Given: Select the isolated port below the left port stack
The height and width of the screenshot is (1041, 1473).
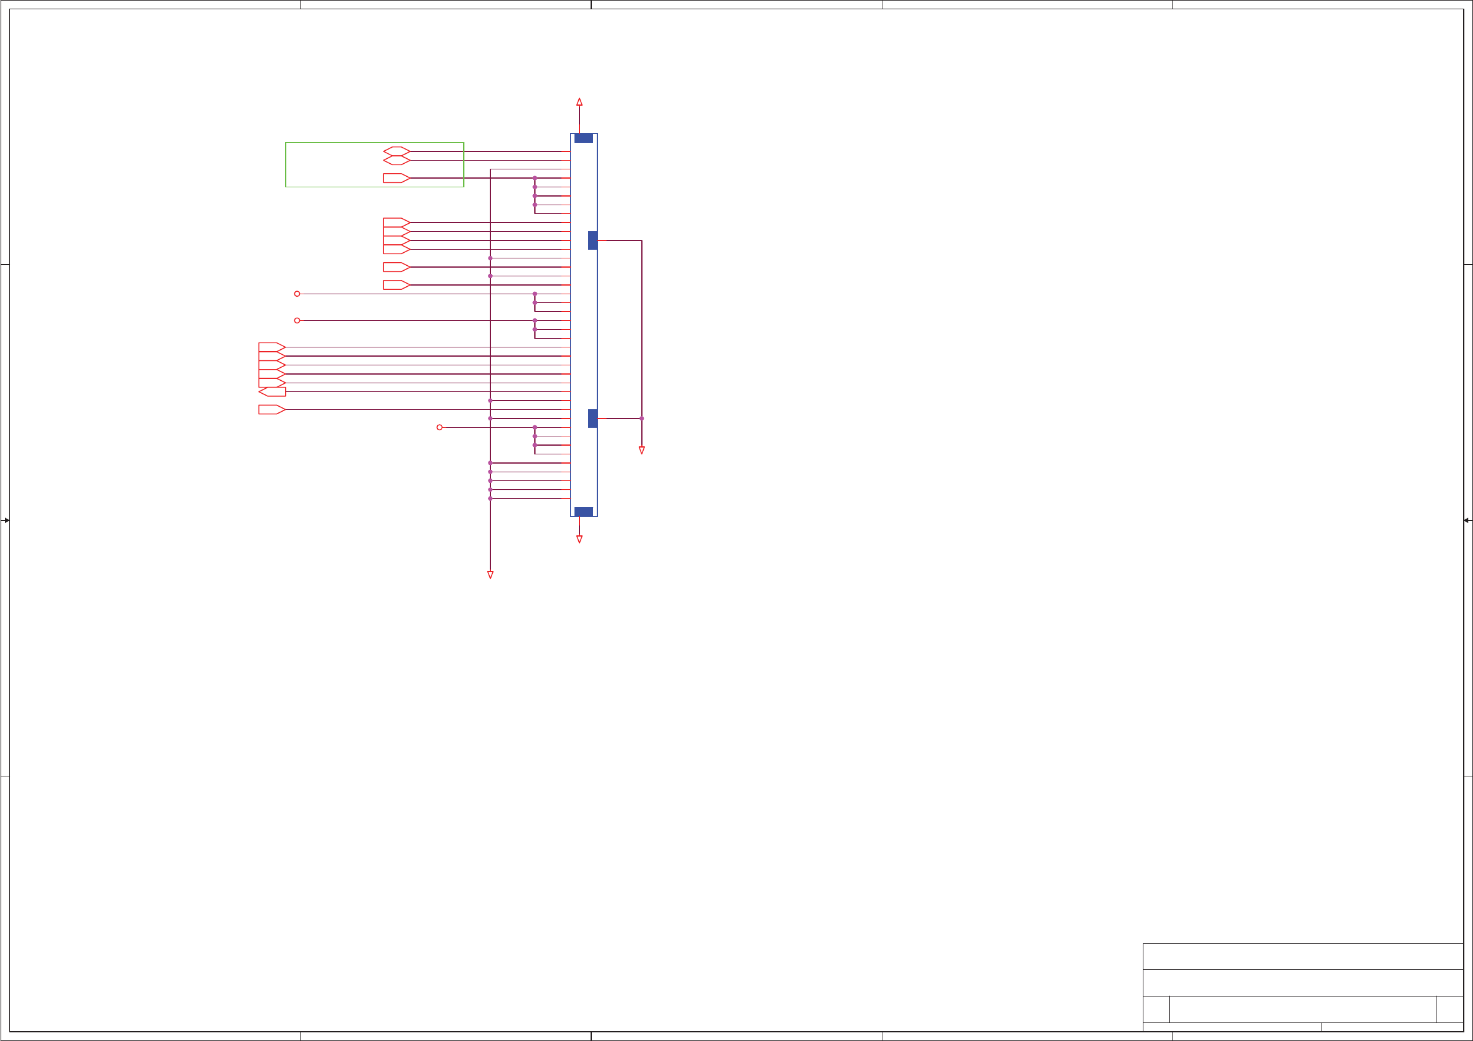Looking at the screenshot, I should coord(271,410).
